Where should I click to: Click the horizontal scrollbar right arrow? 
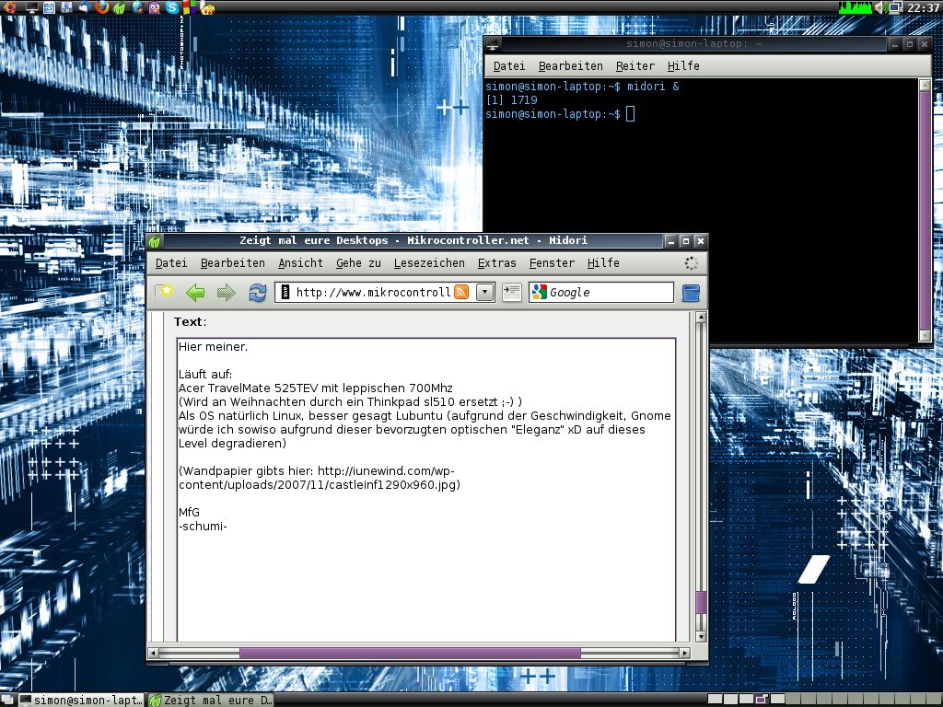tap(684, 653)
